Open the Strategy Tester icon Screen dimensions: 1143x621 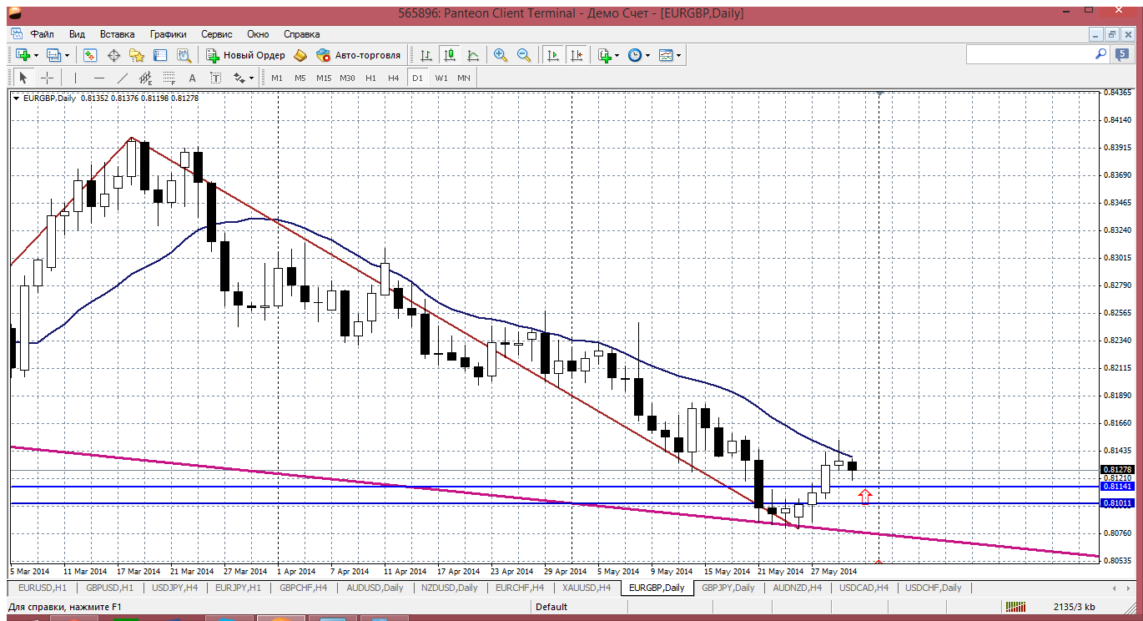click(x=184, y=55)
